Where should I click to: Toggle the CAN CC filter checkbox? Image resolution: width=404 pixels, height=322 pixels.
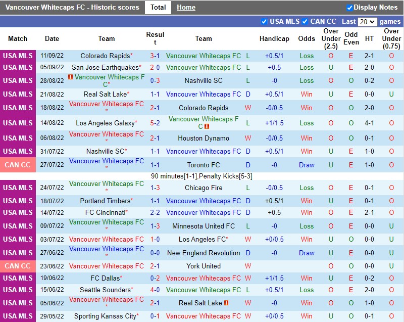click(x=305, y=21)
